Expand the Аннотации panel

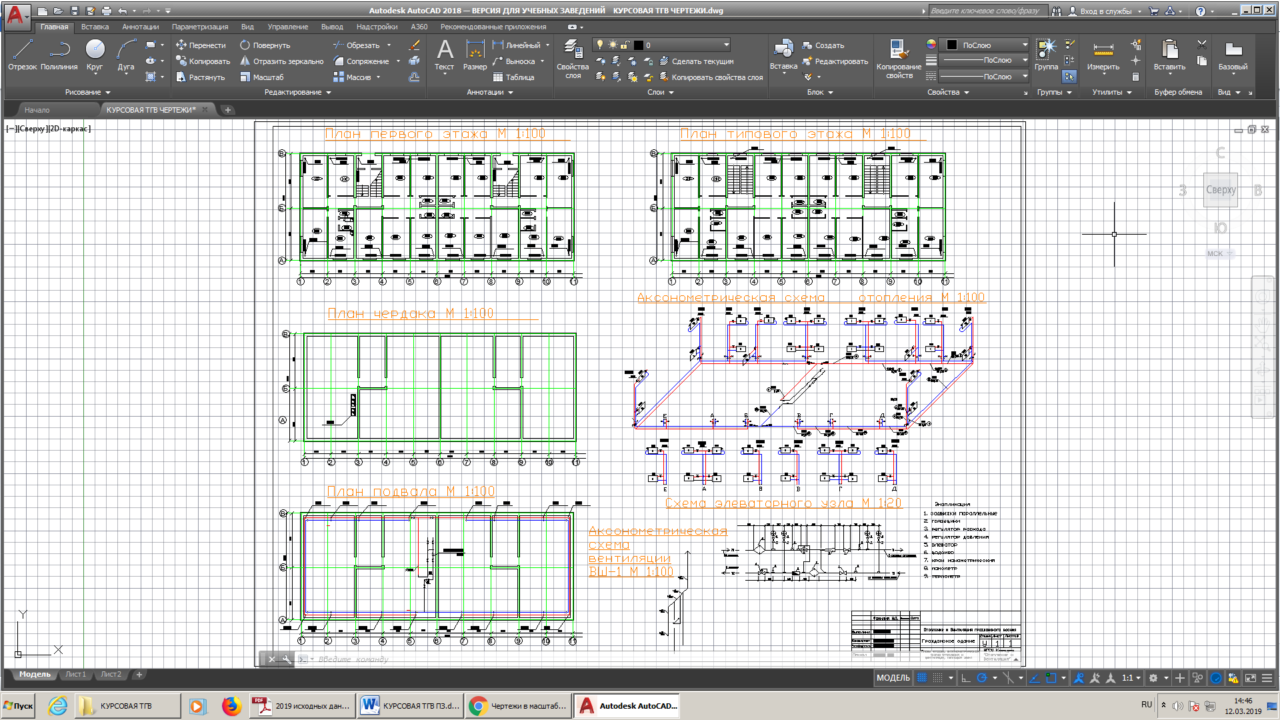tap(490, 92)
